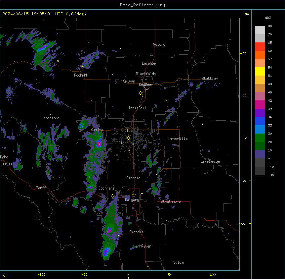This screenshot has width=285, height=279.
Task: Click the RedDeer city label
Action: [x=146, y=84]
